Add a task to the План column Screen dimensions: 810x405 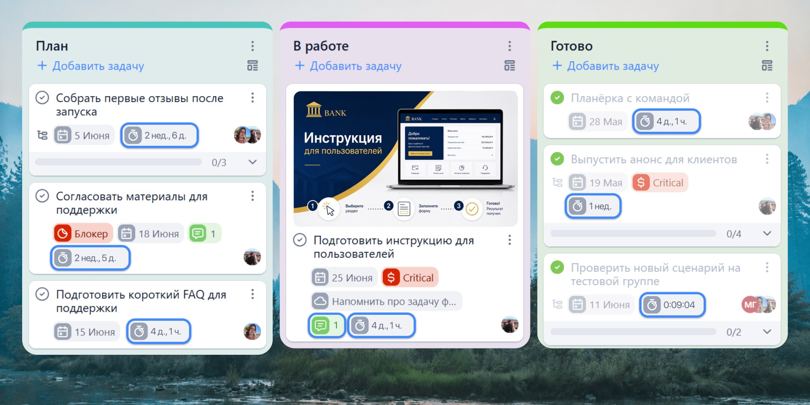(91, 66)
